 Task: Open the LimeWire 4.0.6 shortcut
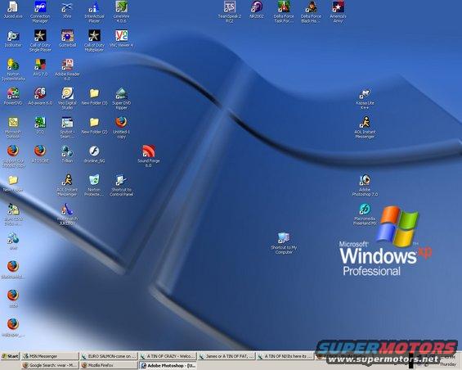121,11
